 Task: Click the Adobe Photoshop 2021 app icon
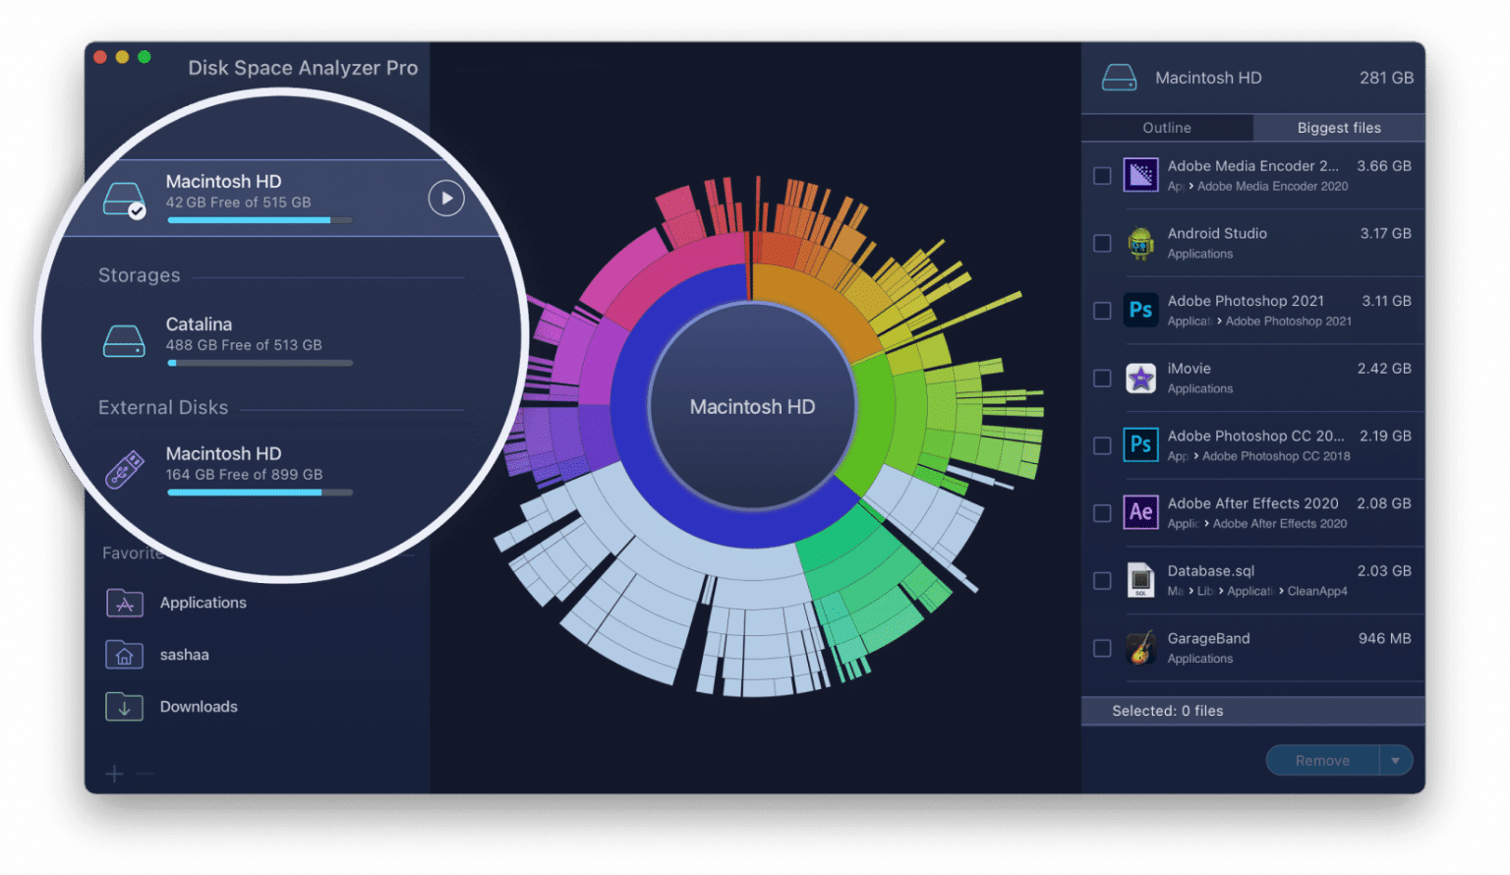[x=1140, y=310]
